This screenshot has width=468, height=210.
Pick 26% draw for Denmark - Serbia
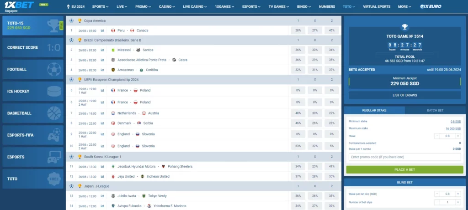(x=315, y=123)
